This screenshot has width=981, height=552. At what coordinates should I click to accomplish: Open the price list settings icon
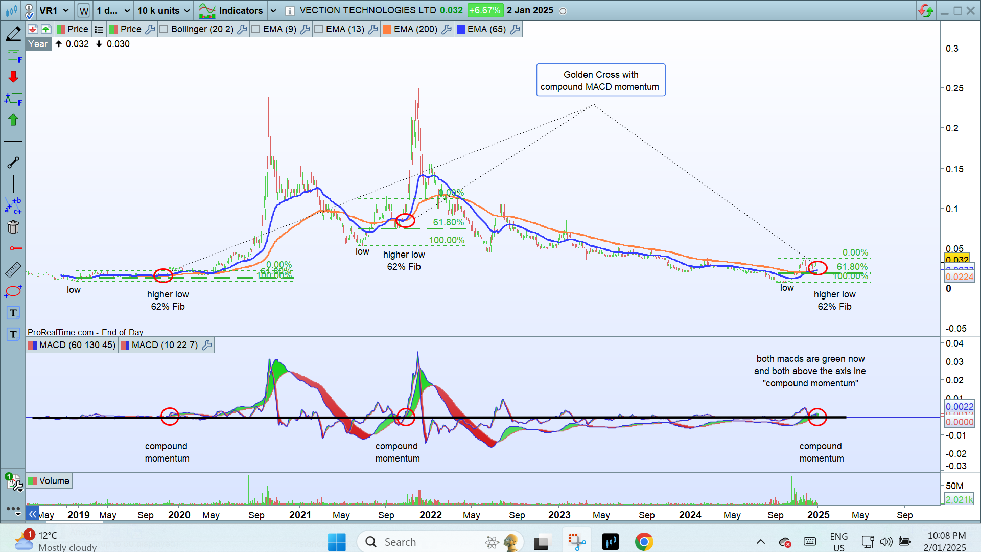click(99, 30)
